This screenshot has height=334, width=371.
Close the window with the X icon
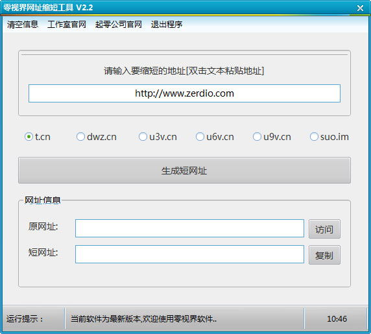[x=360, y=8]
